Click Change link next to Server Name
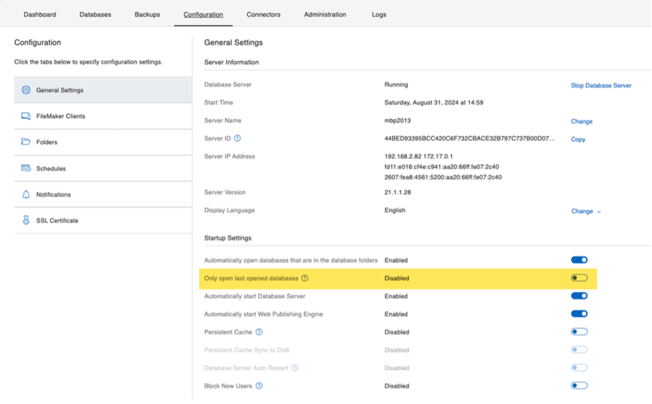652x404 pixels. (x=581, y=121)
